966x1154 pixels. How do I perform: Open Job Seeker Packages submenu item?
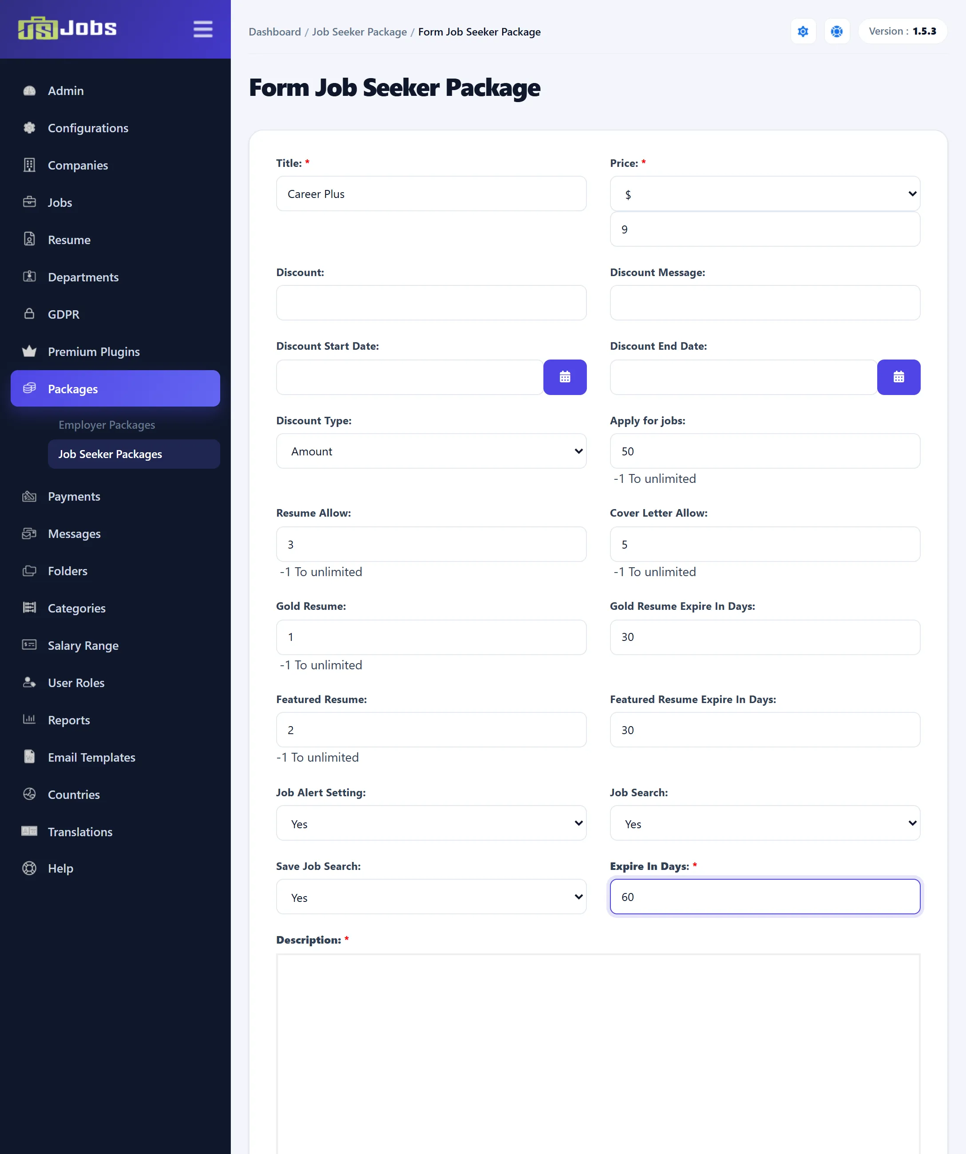(134, 454)
